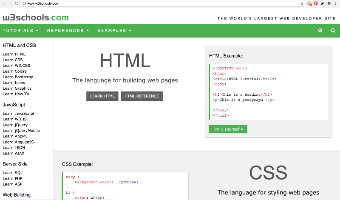Expand the EXAMPLES dropdown menu
The height and width of the screenshot is (200, 340).
(x=114, y=31)
